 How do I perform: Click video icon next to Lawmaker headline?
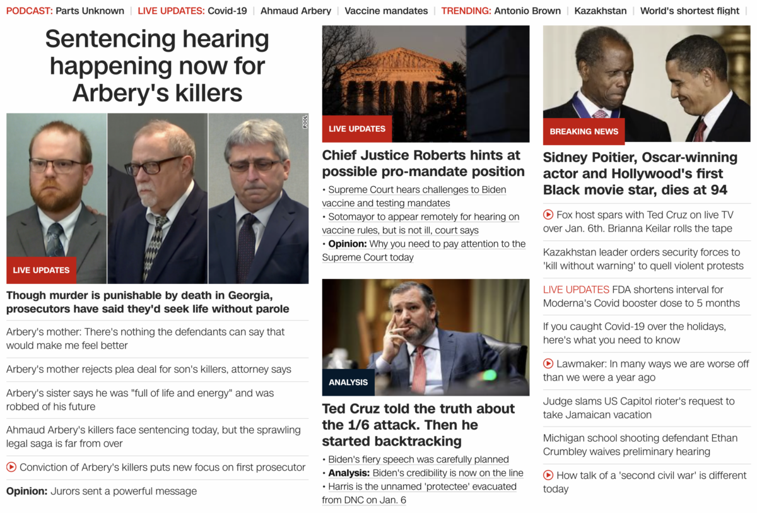[548, 363]
